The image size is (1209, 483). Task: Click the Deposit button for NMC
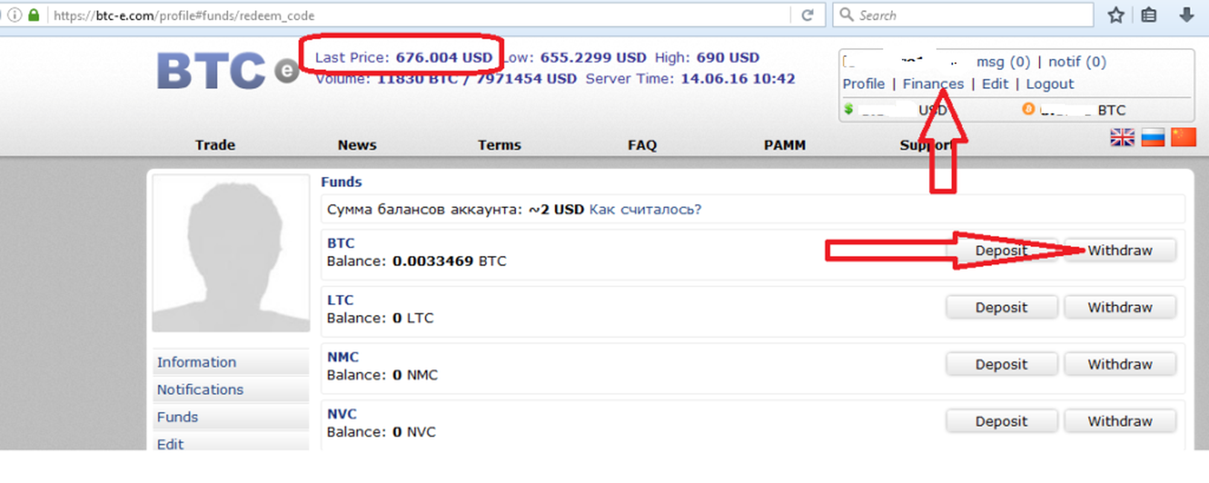pos(1001,364)
